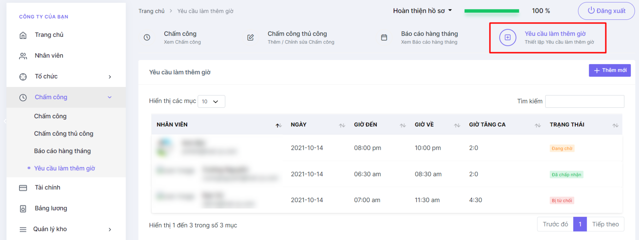Click the payroll icon beside Bảng lương

pos(23,208)
